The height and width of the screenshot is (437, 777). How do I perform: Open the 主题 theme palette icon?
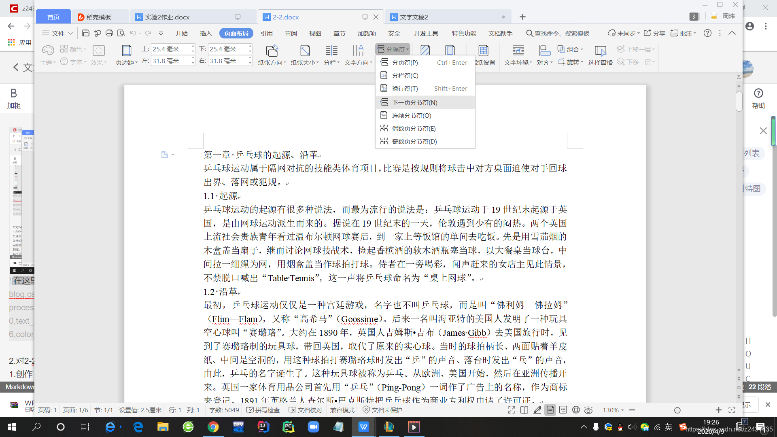[x=48, y=55]
